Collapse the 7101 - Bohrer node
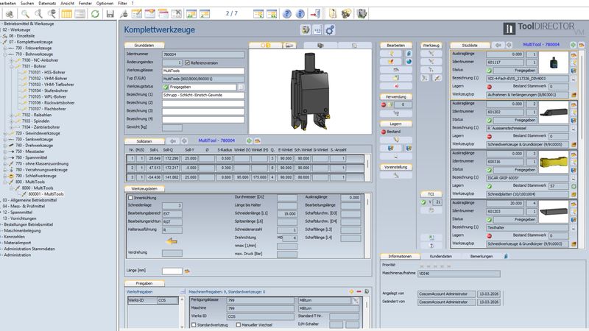The width and height of the screenshot is (589, 331). (11, 66)
